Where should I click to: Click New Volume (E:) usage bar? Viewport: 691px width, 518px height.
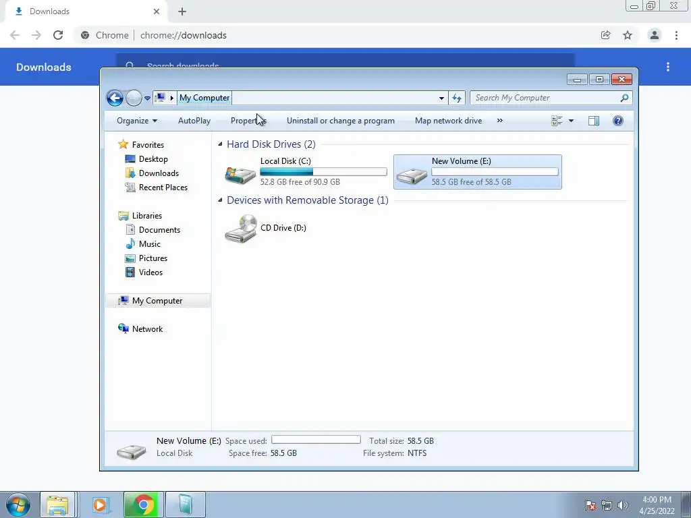pos(495,172)
